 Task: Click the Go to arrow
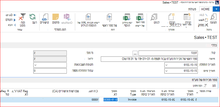(x=15, y=15)
